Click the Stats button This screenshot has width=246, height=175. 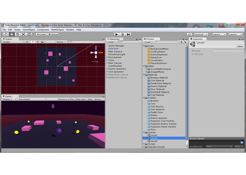[x=90, y=99]
